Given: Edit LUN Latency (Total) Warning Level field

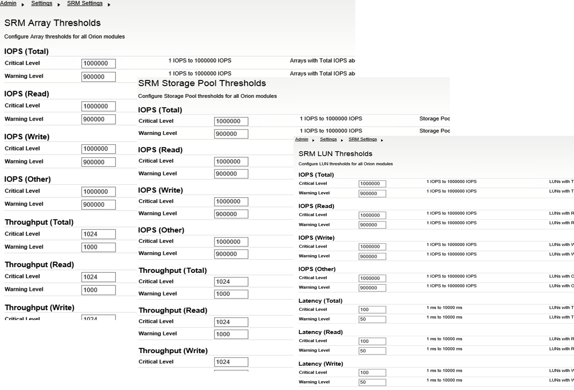Looking at the screenshot, I should [372, 319].
